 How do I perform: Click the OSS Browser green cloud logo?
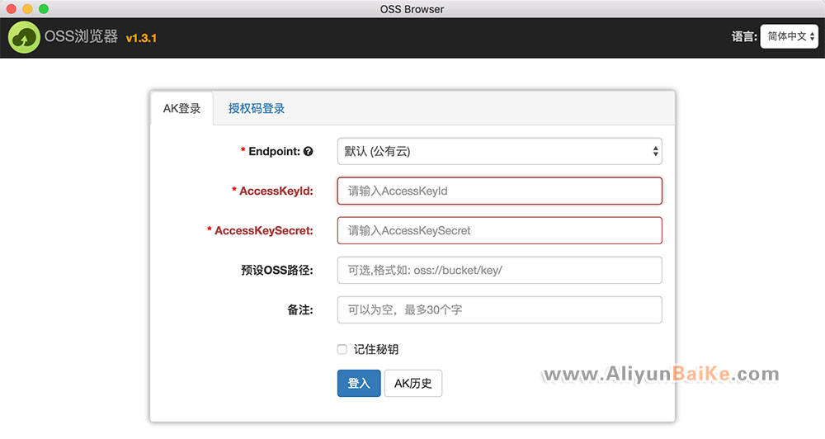click(24, 37)
